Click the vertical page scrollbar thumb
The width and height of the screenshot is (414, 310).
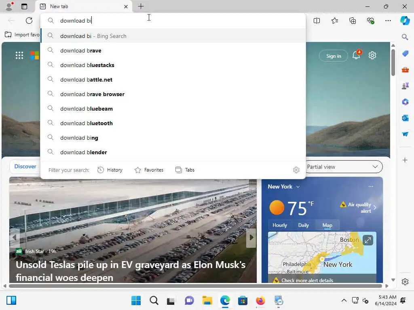pyautogui.click(x=393, y=62)
